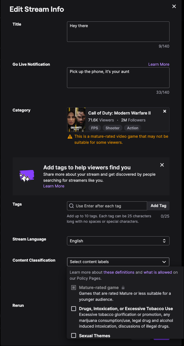184x346 pixels.
Task: Collapse the Content Classification dropdown
Action: point(118,262)
